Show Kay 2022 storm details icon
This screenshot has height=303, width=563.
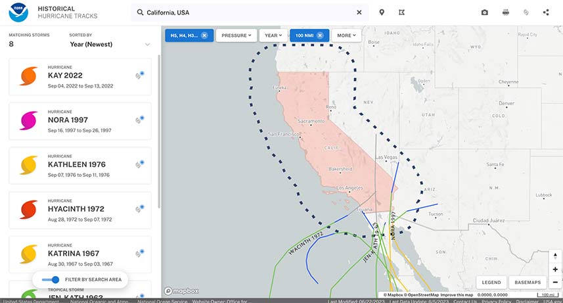140,75
